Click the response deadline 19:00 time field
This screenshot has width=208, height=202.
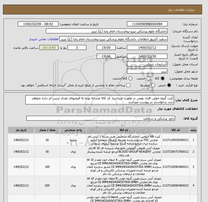106,47
